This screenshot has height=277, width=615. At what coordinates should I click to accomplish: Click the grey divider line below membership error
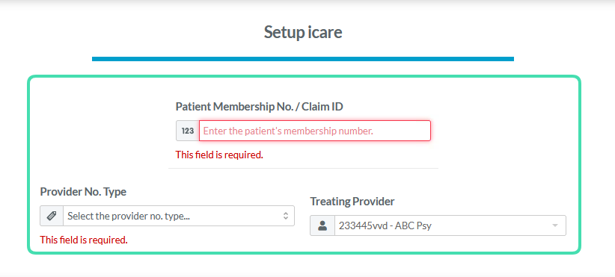303,168
